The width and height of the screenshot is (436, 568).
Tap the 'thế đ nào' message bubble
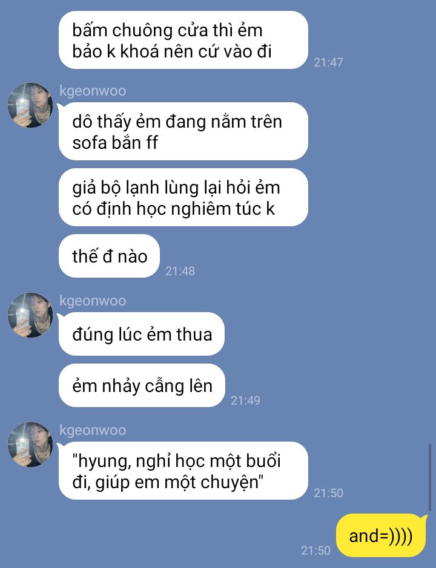(109, 256)
